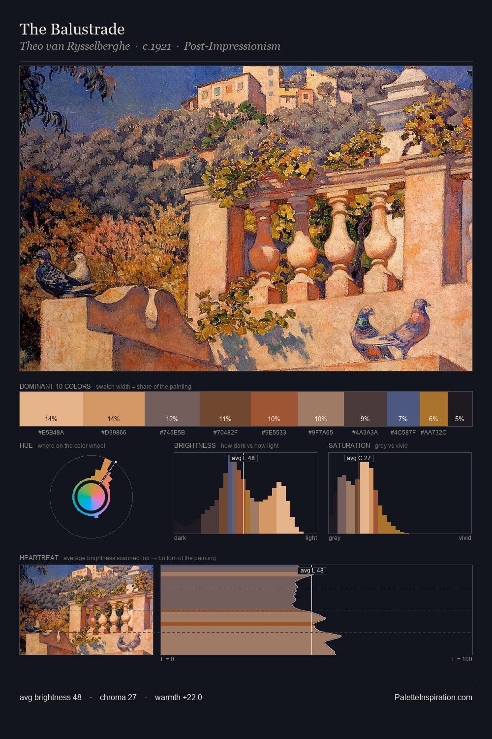This screenshot has width=492, height=739.
Task: Click the date 'c.1921'
Action: (157, 46)
